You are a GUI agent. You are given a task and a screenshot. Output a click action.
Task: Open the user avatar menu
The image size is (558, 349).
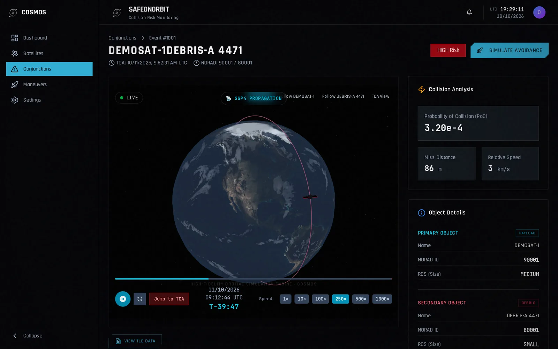pos(539,13)
